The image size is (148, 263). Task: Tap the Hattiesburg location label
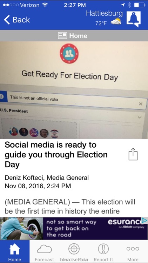click(105, 13)
